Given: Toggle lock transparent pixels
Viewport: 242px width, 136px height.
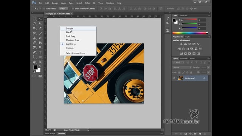Looking at the screenshot, I should (179, 73).
